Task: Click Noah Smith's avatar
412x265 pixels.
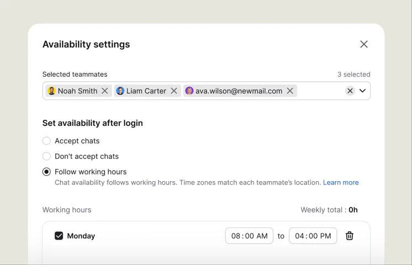Action: pyautogui.click(x=51, y=91)
